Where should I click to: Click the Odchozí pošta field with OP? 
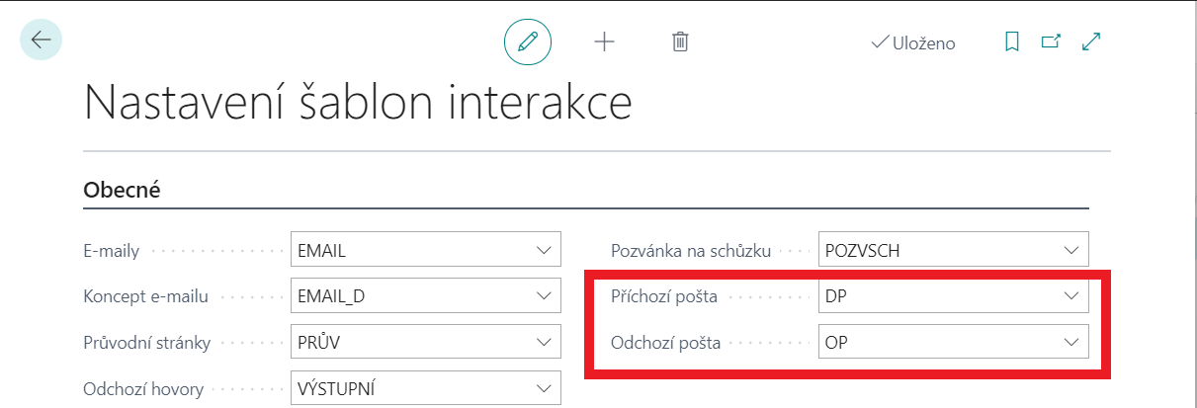[937, 342]
